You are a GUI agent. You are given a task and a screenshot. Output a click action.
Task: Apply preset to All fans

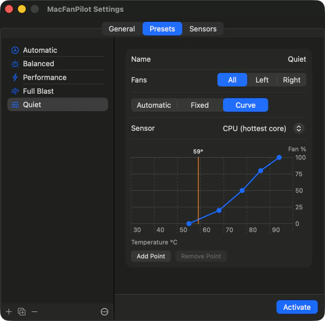coord(232,80)
